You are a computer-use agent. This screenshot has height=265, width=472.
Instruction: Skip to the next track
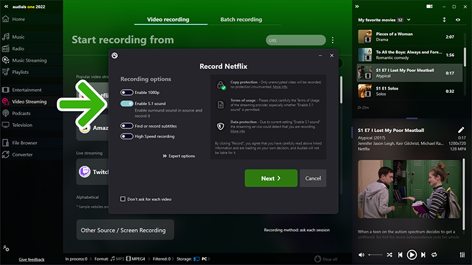click(423, 255)
